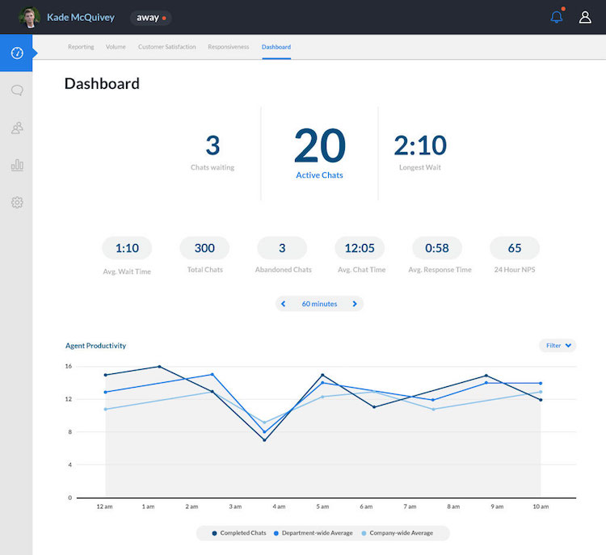Switch to the Reporting tab
The width and height of the screenshot is (606, 555).
pyautogui.click(x=81, y=47)
